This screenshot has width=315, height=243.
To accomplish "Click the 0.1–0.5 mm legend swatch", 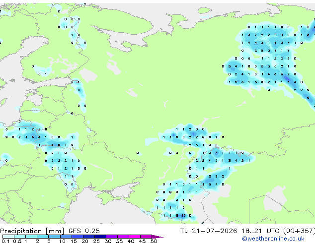I will pos(8,237).
